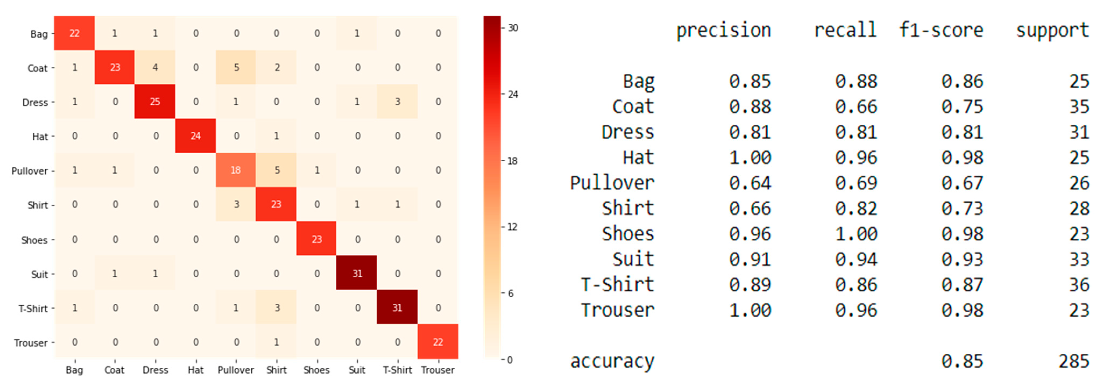Image resolution: width=1101 pixels, height=387 pixels.
Task: Select the Pullover diagonal cell showing 18
Action: point(236,170)
